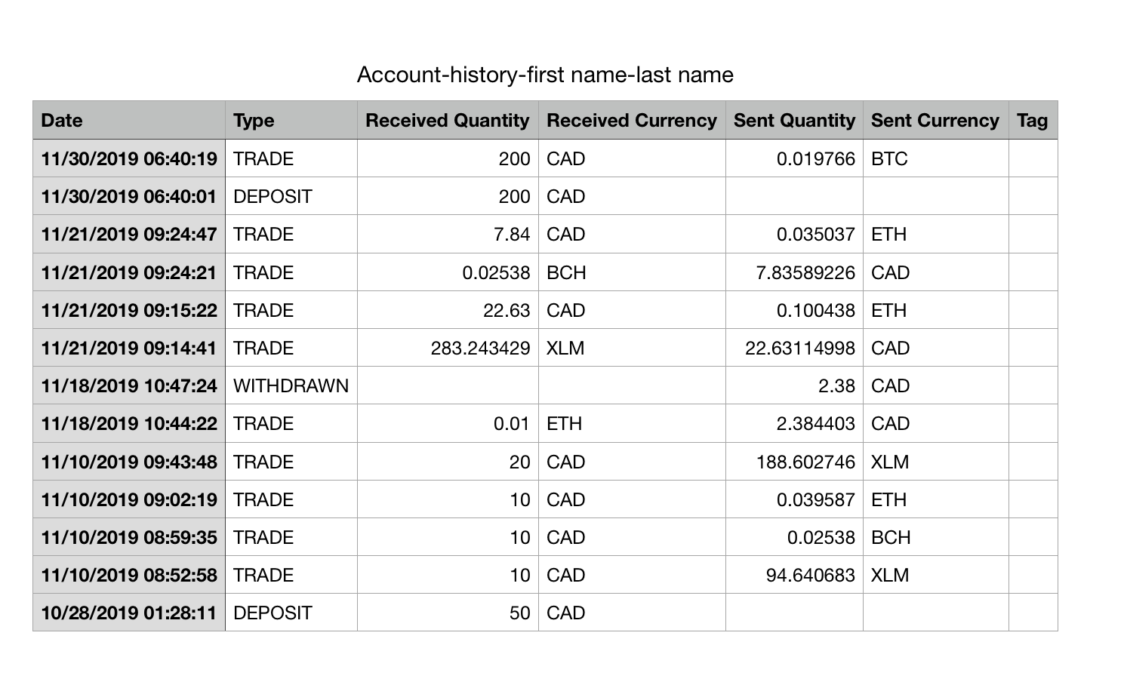Select the Received Quantity header cell
The width and height of the screenshot is (1124, 691).
[448, 121]
